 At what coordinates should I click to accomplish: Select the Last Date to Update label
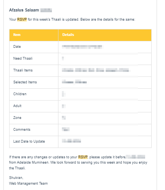pos(29,141)
